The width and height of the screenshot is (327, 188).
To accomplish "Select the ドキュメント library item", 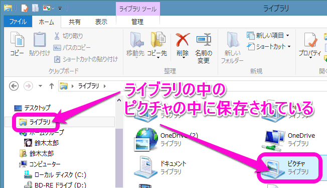I will coord(160,167).
